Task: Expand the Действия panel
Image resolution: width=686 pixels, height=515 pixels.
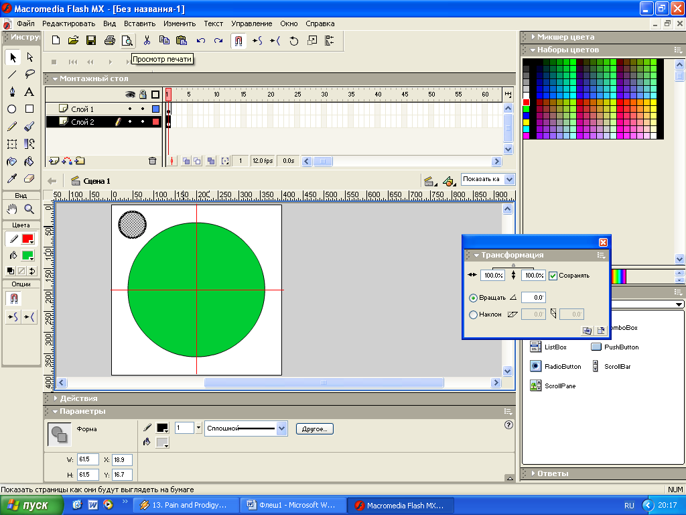Action: (55, 398)
